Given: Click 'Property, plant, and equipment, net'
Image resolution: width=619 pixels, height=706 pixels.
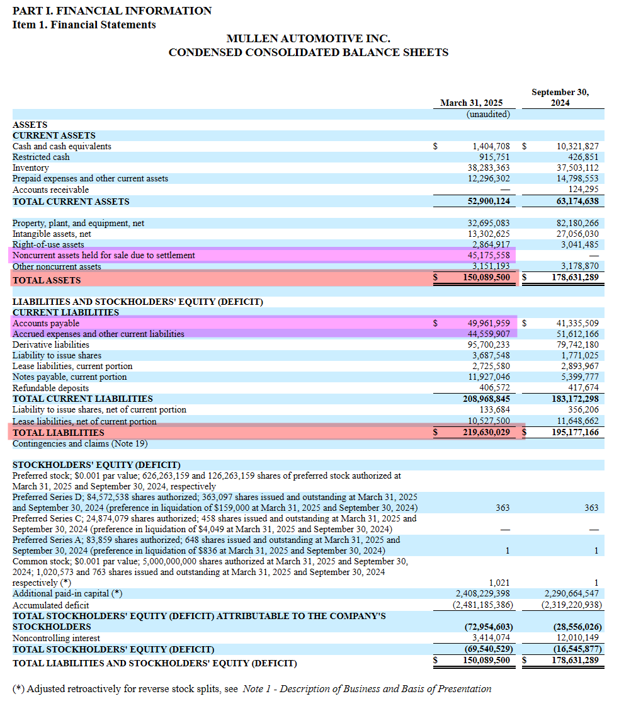Looking at the screenshot, I should (x=78, y=224).
